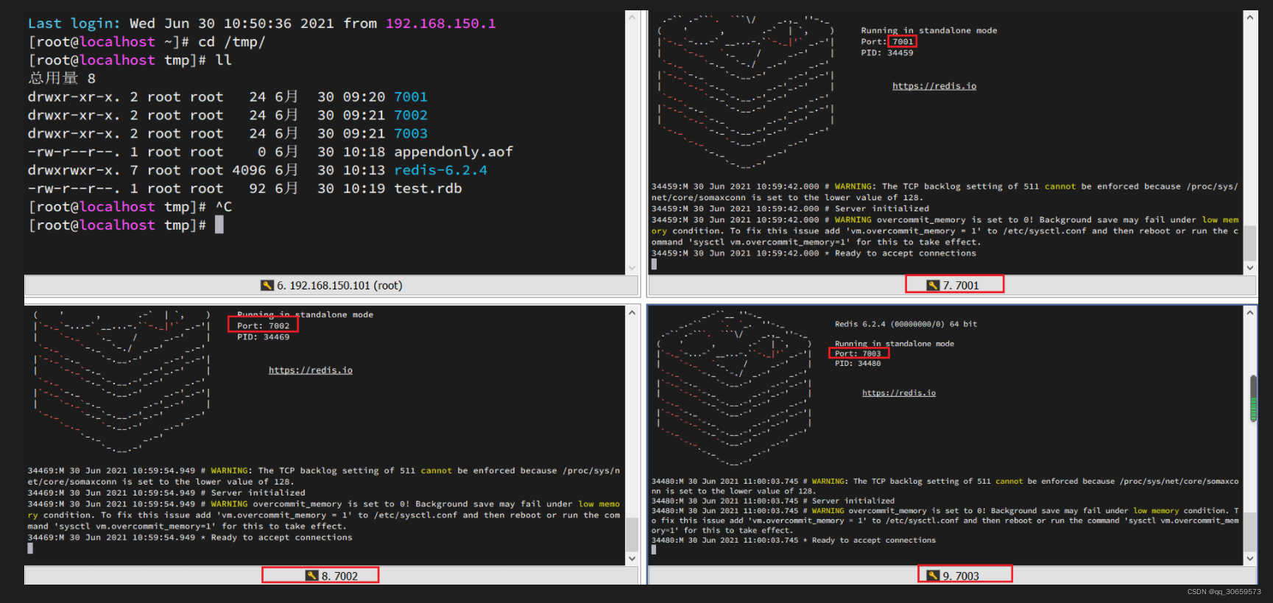
Task: Click scroll-down arrow in the 7002 pane
Action: 632,559
